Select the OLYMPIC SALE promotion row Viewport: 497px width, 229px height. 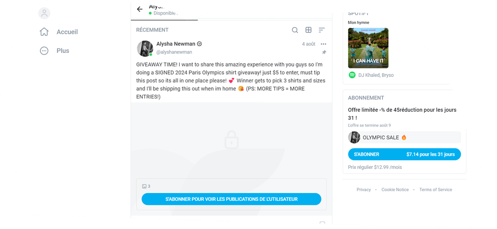[x=404, y=137]
